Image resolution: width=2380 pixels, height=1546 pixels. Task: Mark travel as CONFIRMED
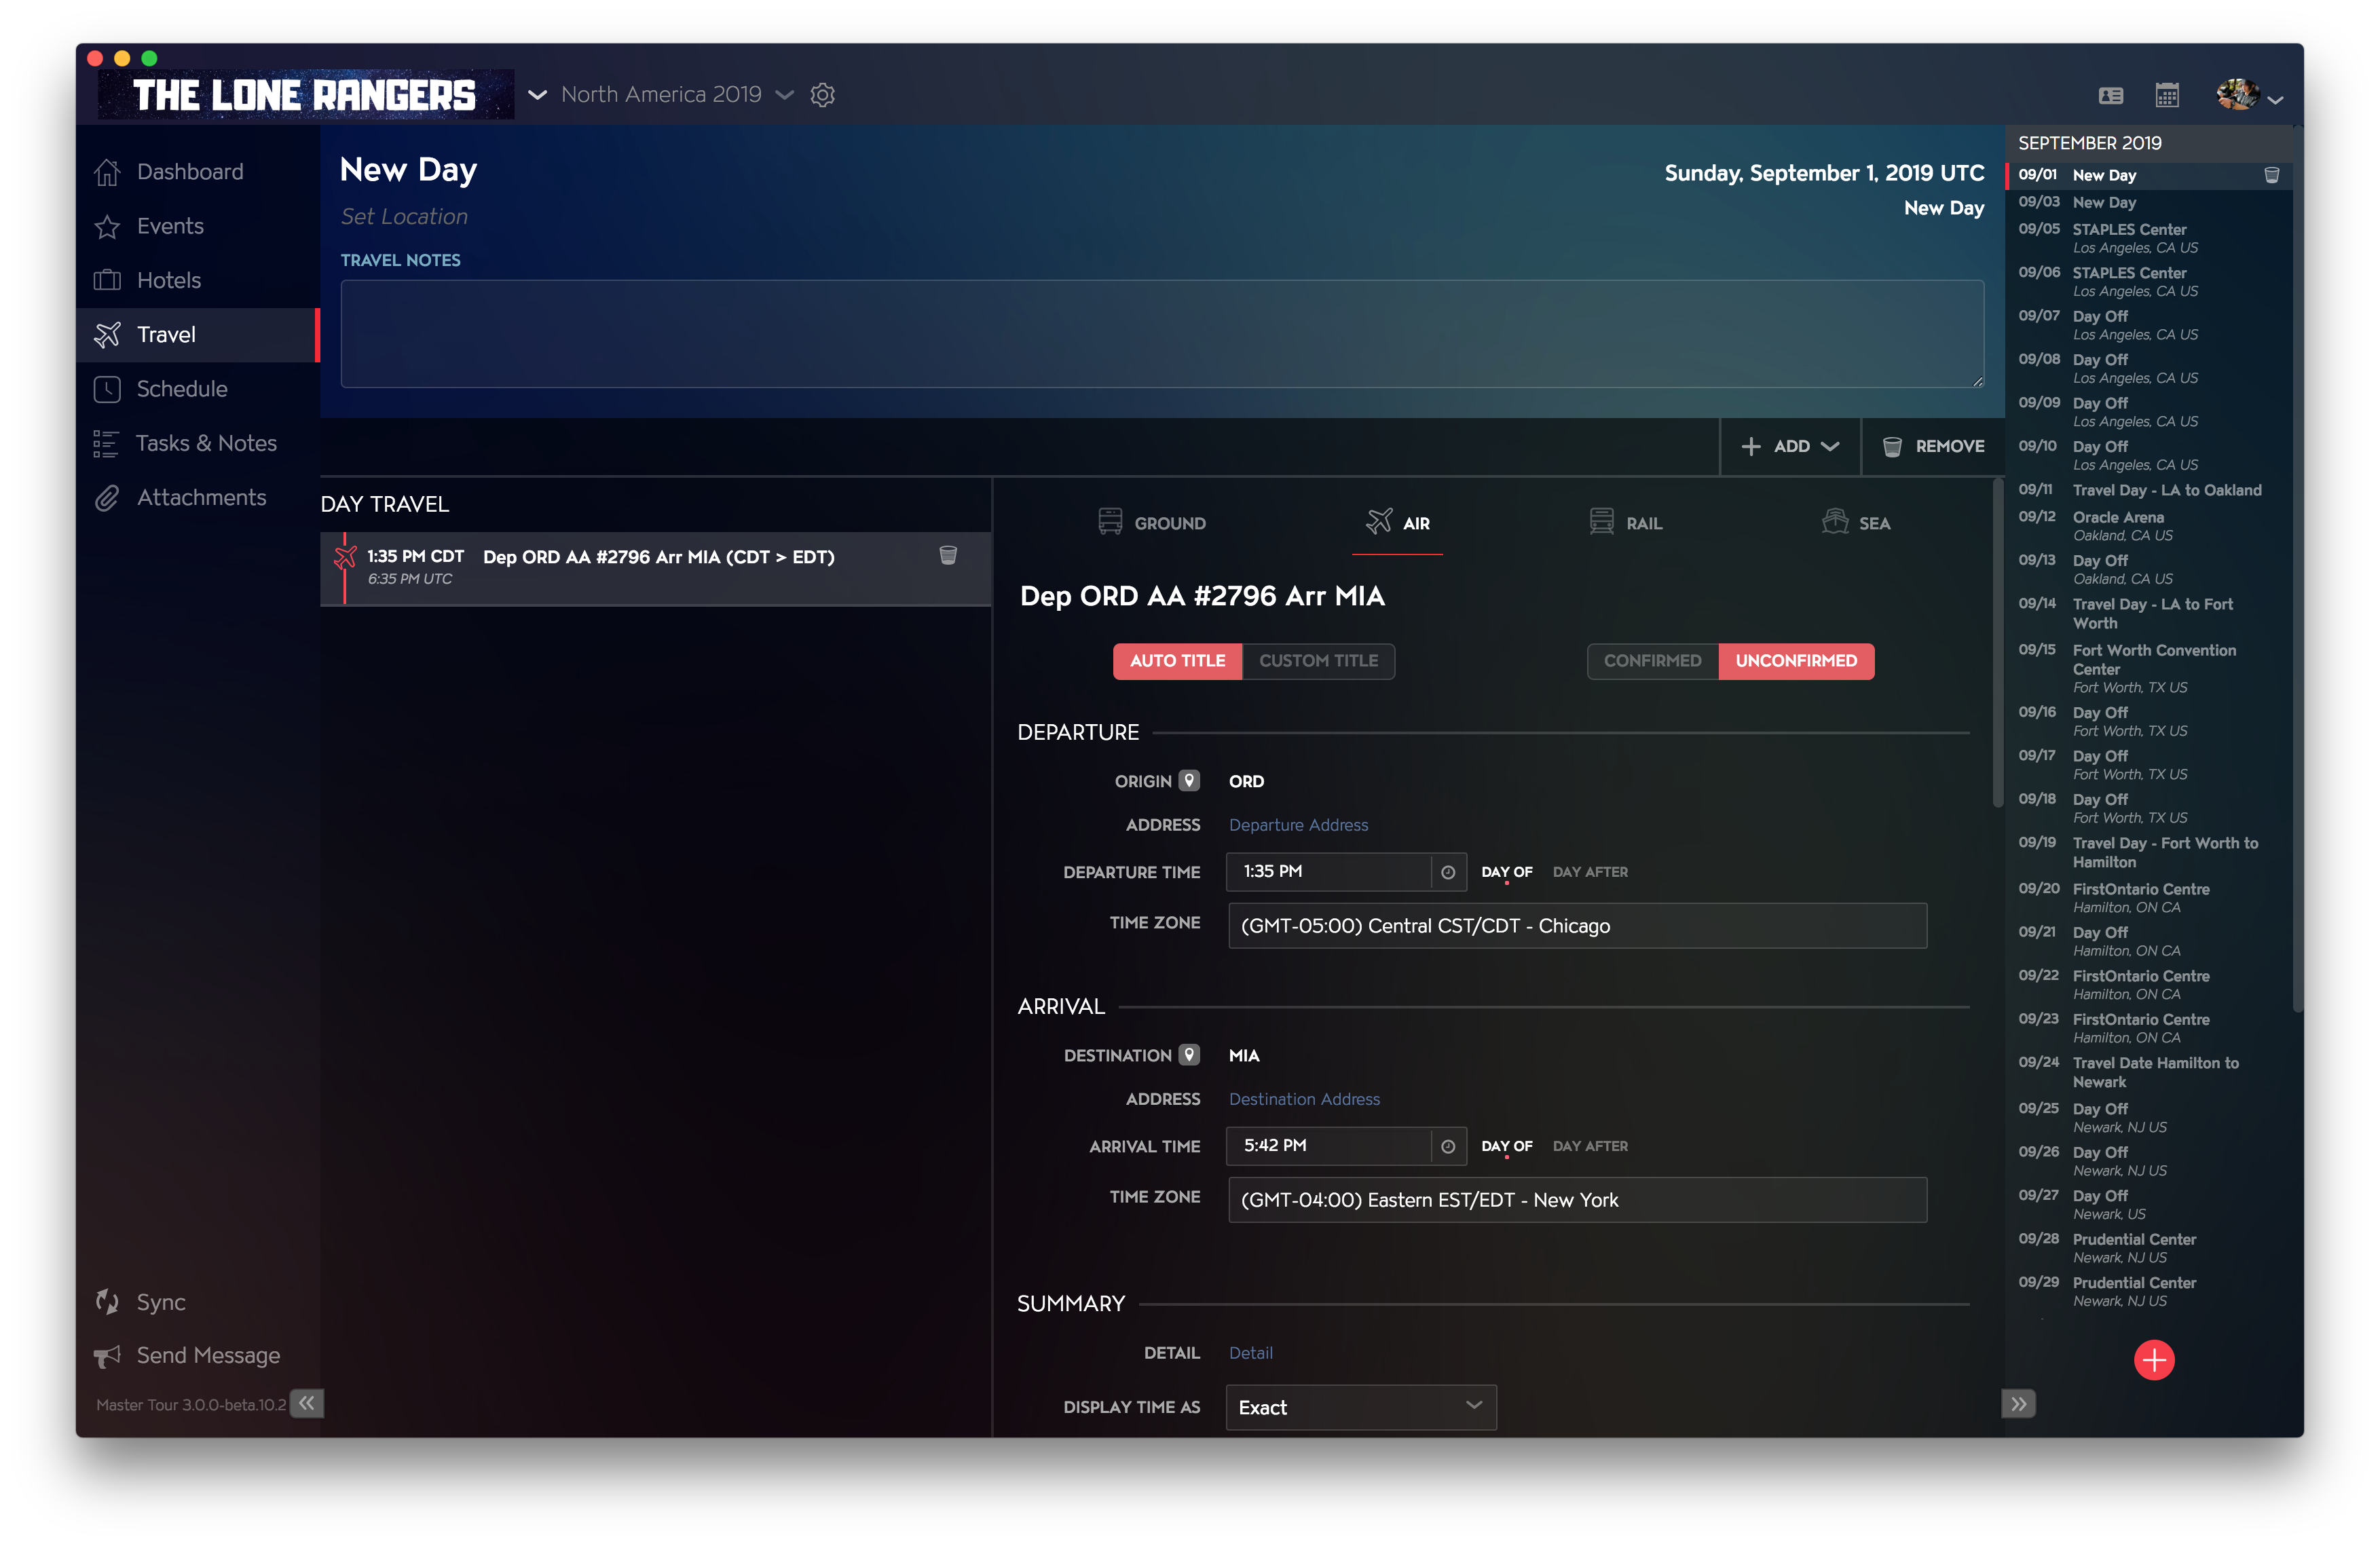pos(1652,661)
